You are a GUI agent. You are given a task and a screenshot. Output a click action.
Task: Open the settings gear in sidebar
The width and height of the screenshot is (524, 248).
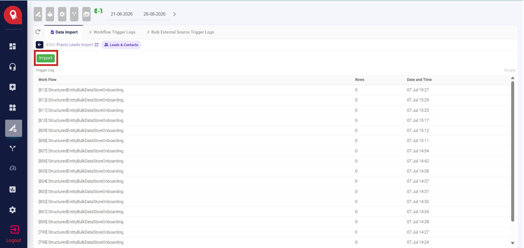tap(13, 210)
